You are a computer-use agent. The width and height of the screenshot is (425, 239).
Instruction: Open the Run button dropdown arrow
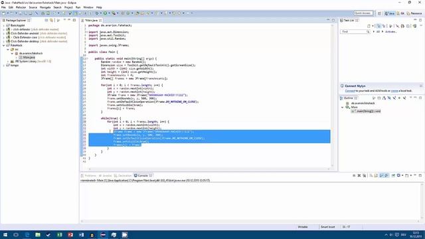pyautogui.click(x=109, y=13)
